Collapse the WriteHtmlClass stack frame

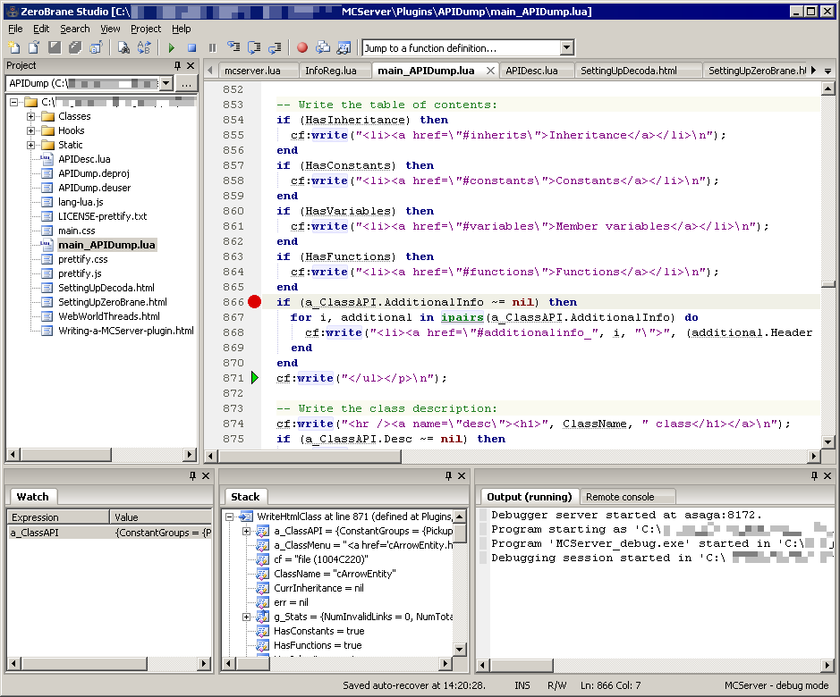pos(229,516)
